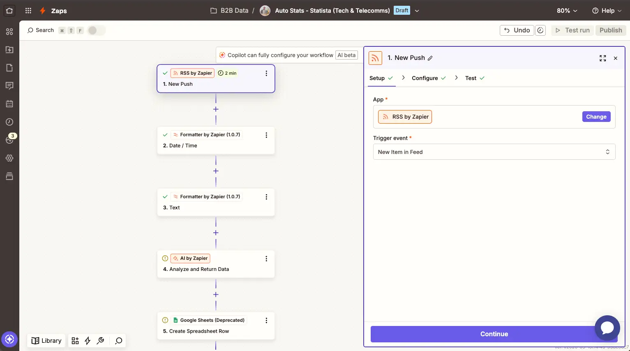
Task: Click the Change app button
Action: click(596, 117)
